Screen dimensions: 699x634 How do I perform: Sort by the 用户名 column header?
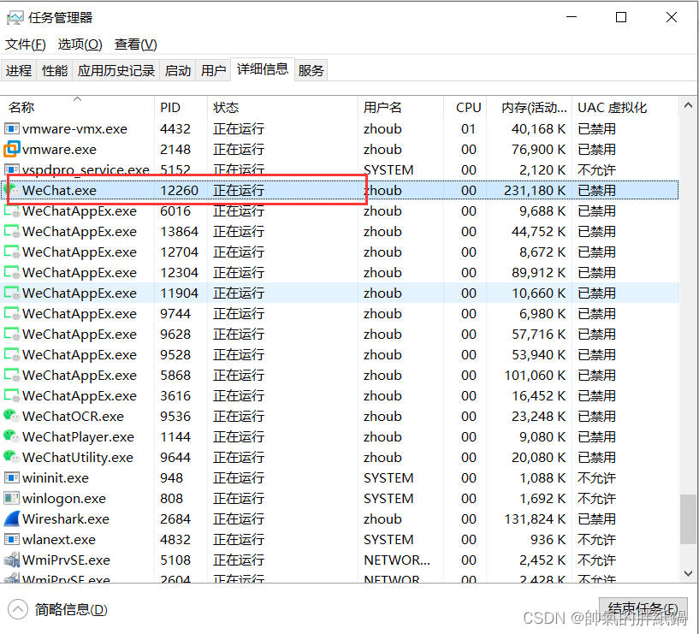(400, 107)
